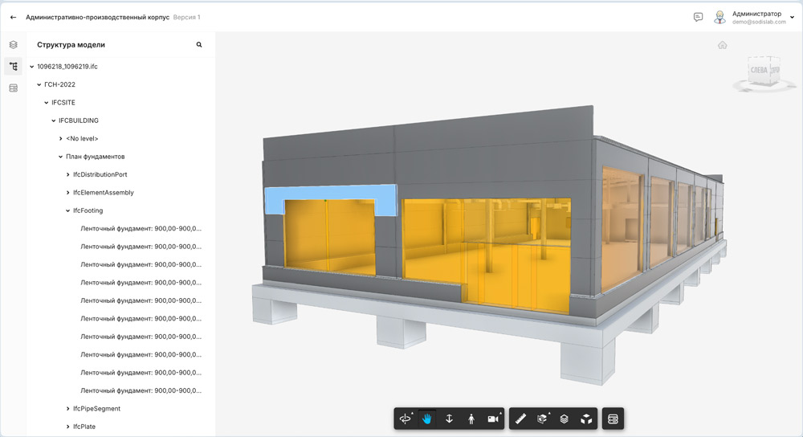Click the Структура модели panel heading
This screenshot has height=437, width=803.
pos(71,44)
